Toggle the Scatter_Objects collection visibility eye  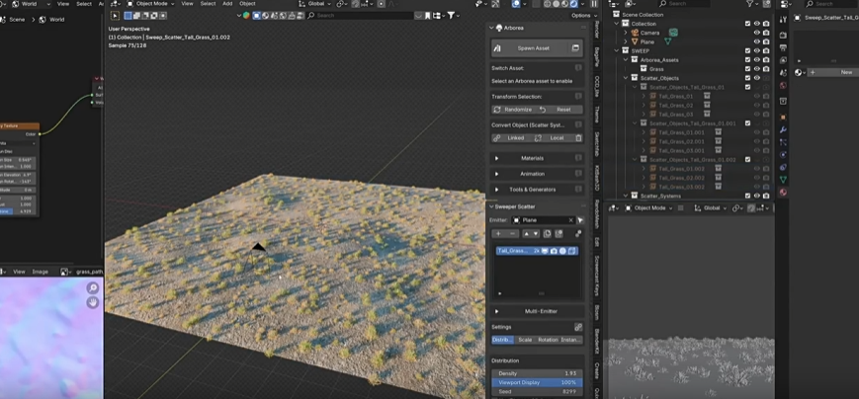(757, 78)
